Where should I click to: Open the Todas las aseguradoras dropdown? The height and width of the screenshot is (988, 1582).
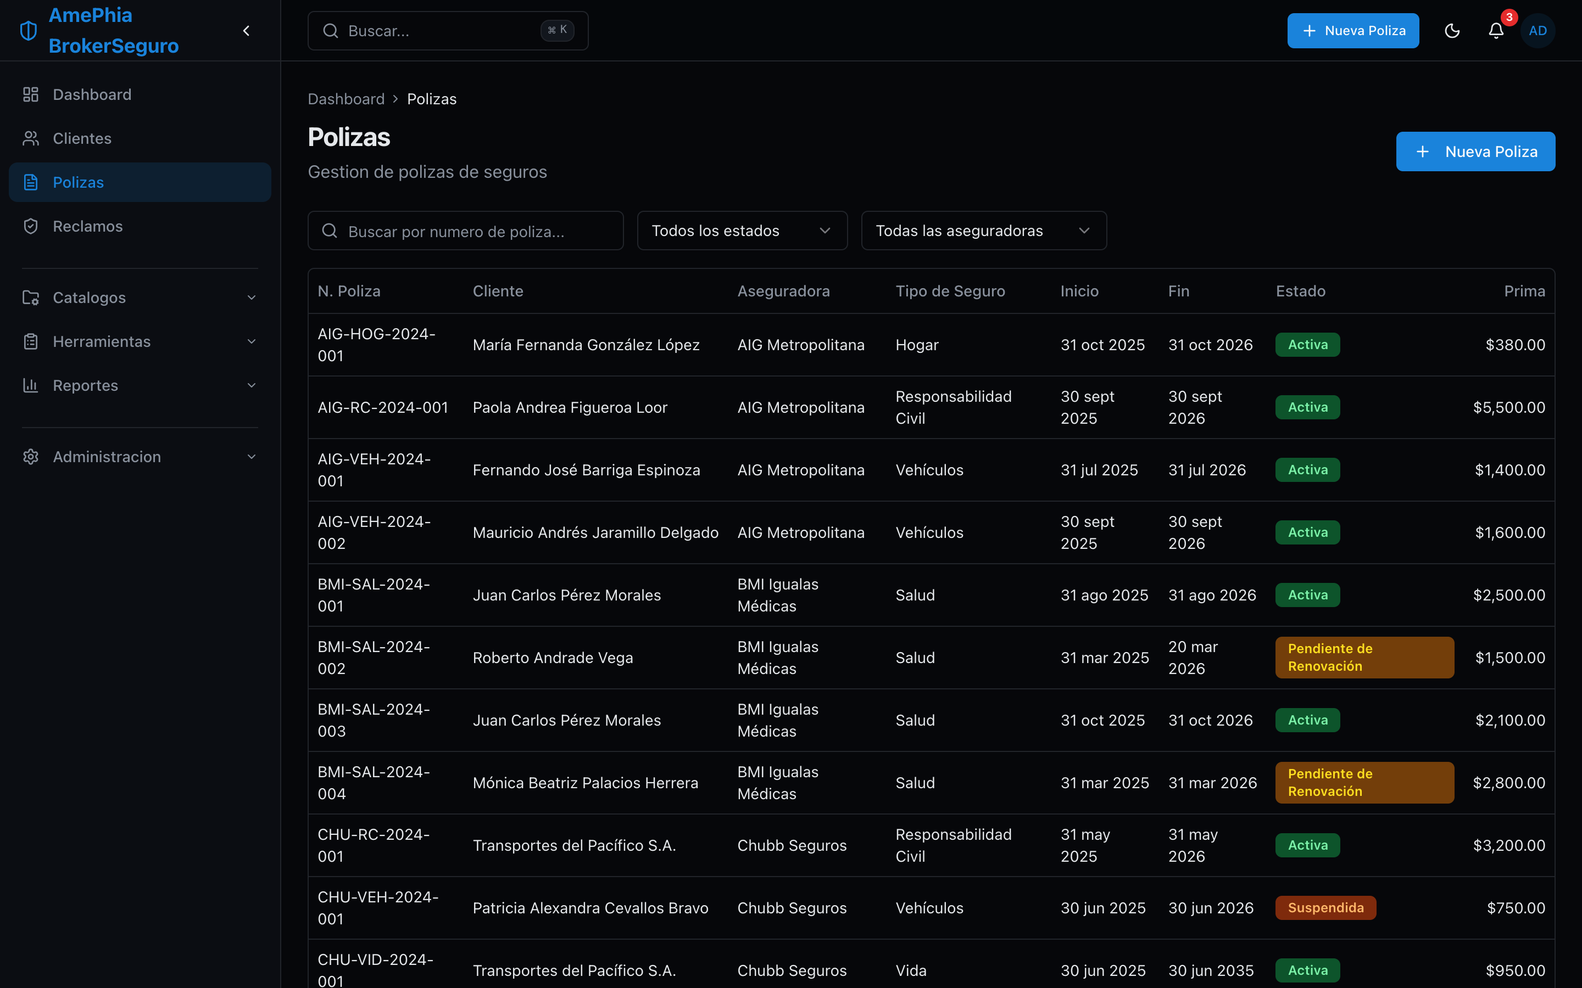coord(983,231)
